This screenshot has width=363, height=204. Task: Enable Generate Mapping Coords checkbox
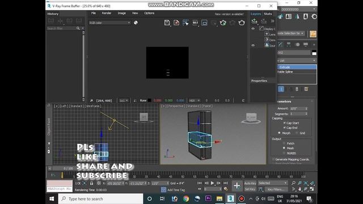click(273, 159)
